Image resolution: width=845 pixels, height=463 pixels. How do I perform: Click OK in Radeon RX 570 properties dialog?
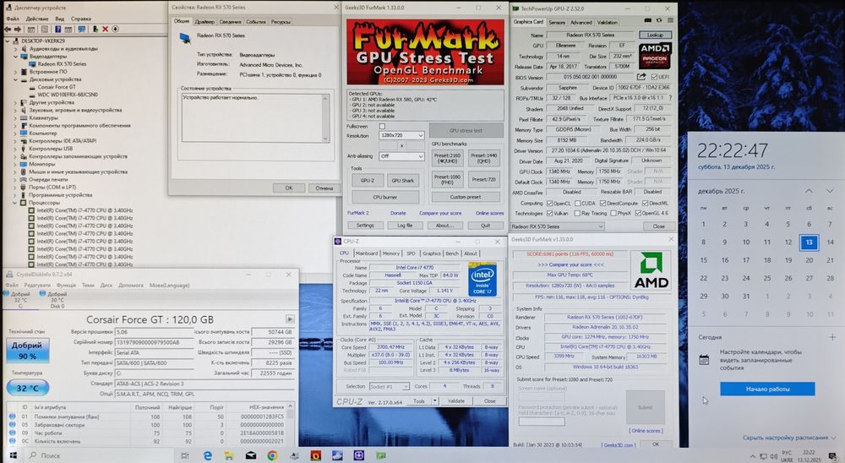[289, 188]
